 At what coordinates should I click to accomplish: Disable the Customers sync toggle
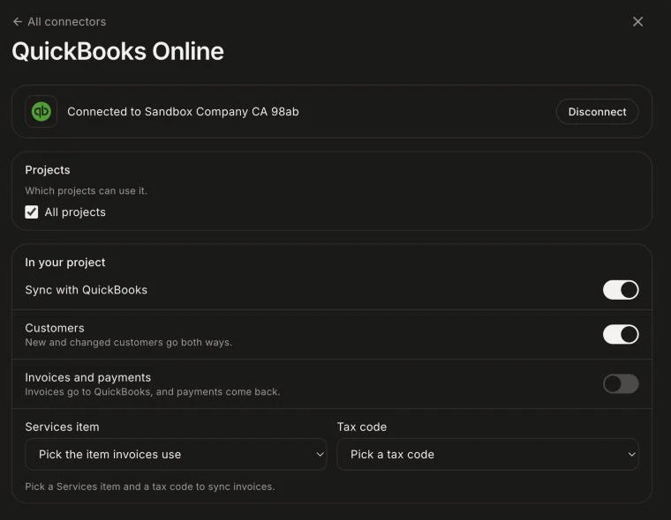[621, 335]
